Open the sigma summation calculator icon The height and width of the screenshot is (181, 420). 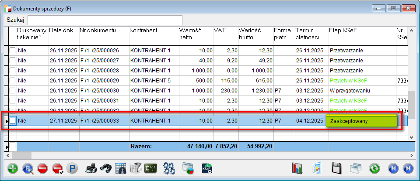pyautogui.click(x=151, y=168)
